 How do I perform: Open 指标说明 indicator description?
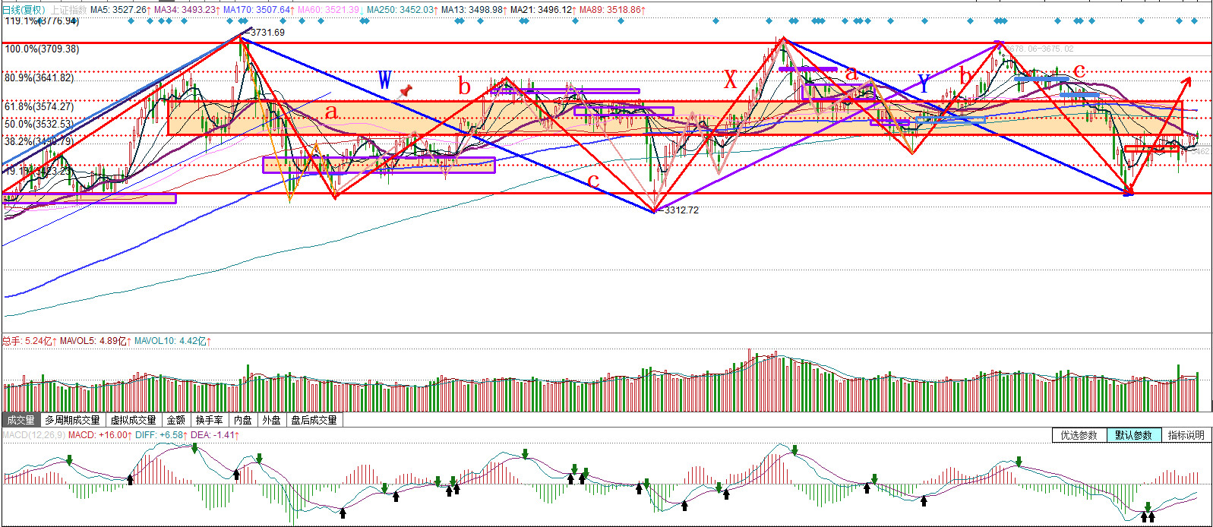pyautogui.click(x=1186, y=435)
